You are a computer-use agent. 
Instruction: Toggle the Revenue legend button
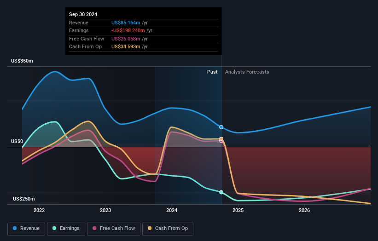tap(26, 229)
